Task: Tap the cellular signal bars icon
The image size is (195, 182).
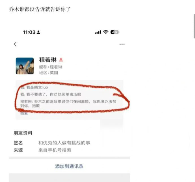Action: point(98,32)
